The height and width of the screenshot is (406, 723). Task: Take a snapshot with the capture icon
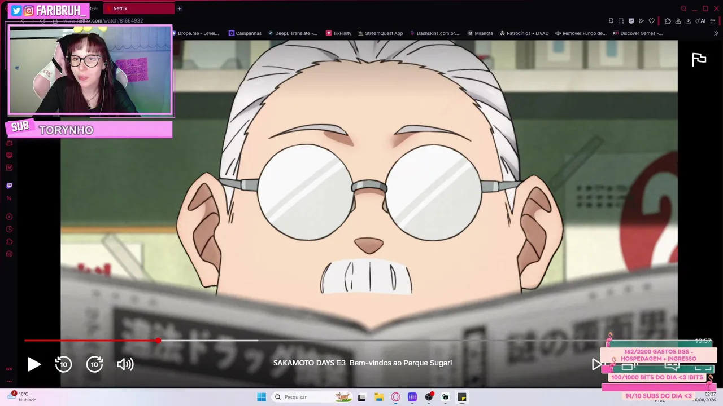tap(621, 21)
